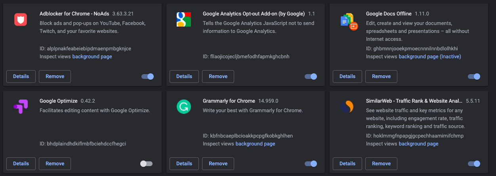
Task: Click the Google Analytics Opt-out icon
Action: (184, 19)
